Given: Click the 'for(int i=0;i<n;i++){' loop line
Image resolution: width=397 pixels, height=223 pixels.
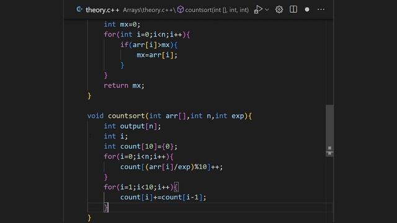Looking at the screenshot, I should pyautogui.click(x=147, y=35).
